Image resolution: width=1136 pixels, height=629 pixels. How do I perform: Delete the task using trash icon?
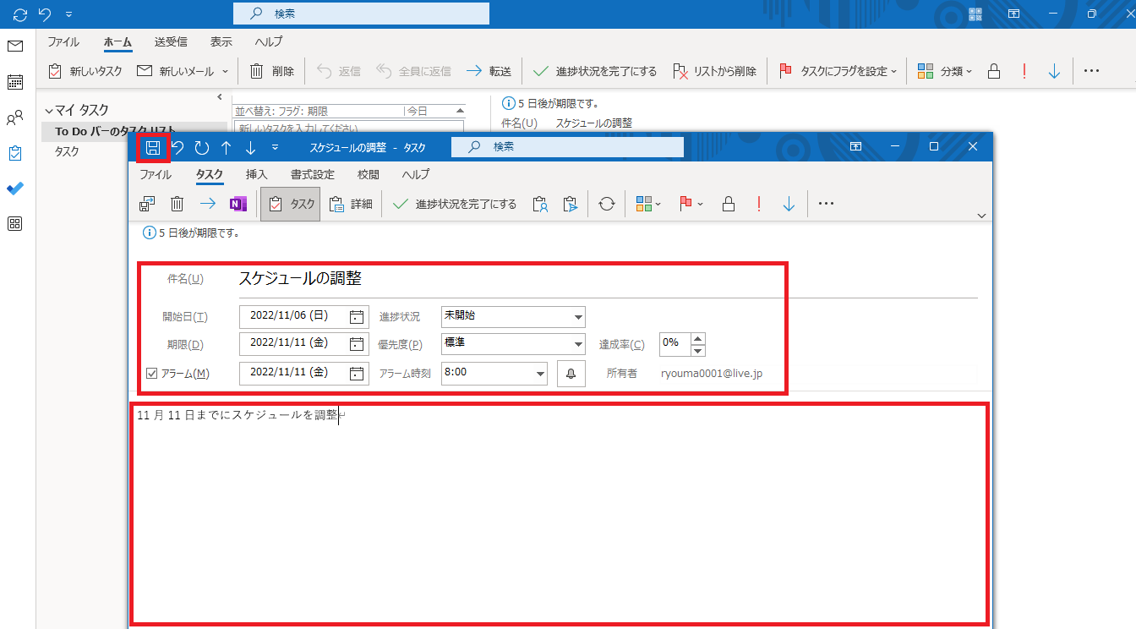[x=177, y=204]
